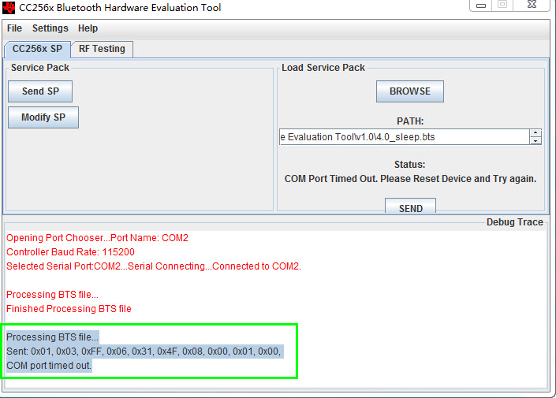Viewport: 556px width, 398px height.
Task: Click the down arrow of the PATH field
Action: [x=535, y=141]
